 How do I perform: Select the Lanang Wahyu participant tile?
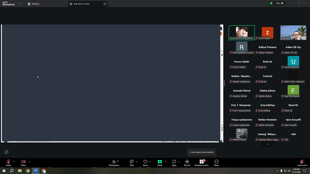coord(267,135)
